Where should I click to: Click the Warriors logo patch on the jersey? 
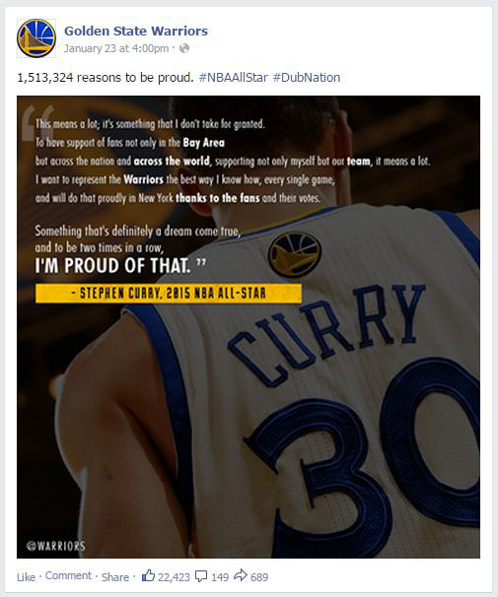coord(295,255)
